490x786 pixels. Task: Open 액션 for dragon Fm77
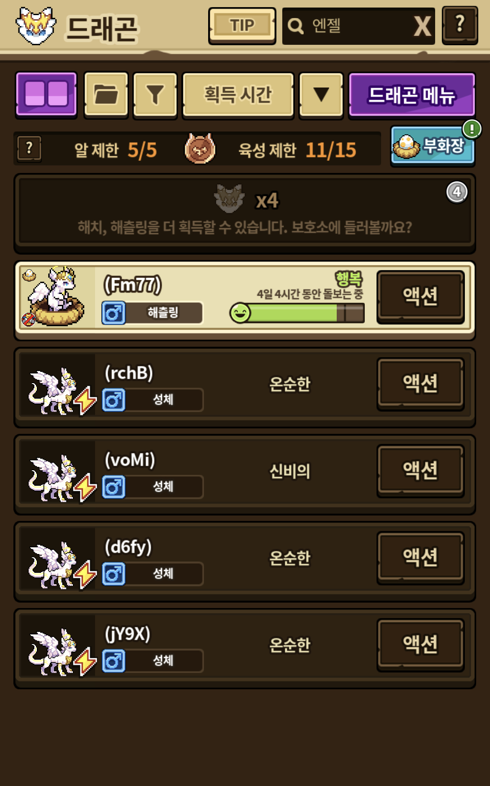pos(420,296)
